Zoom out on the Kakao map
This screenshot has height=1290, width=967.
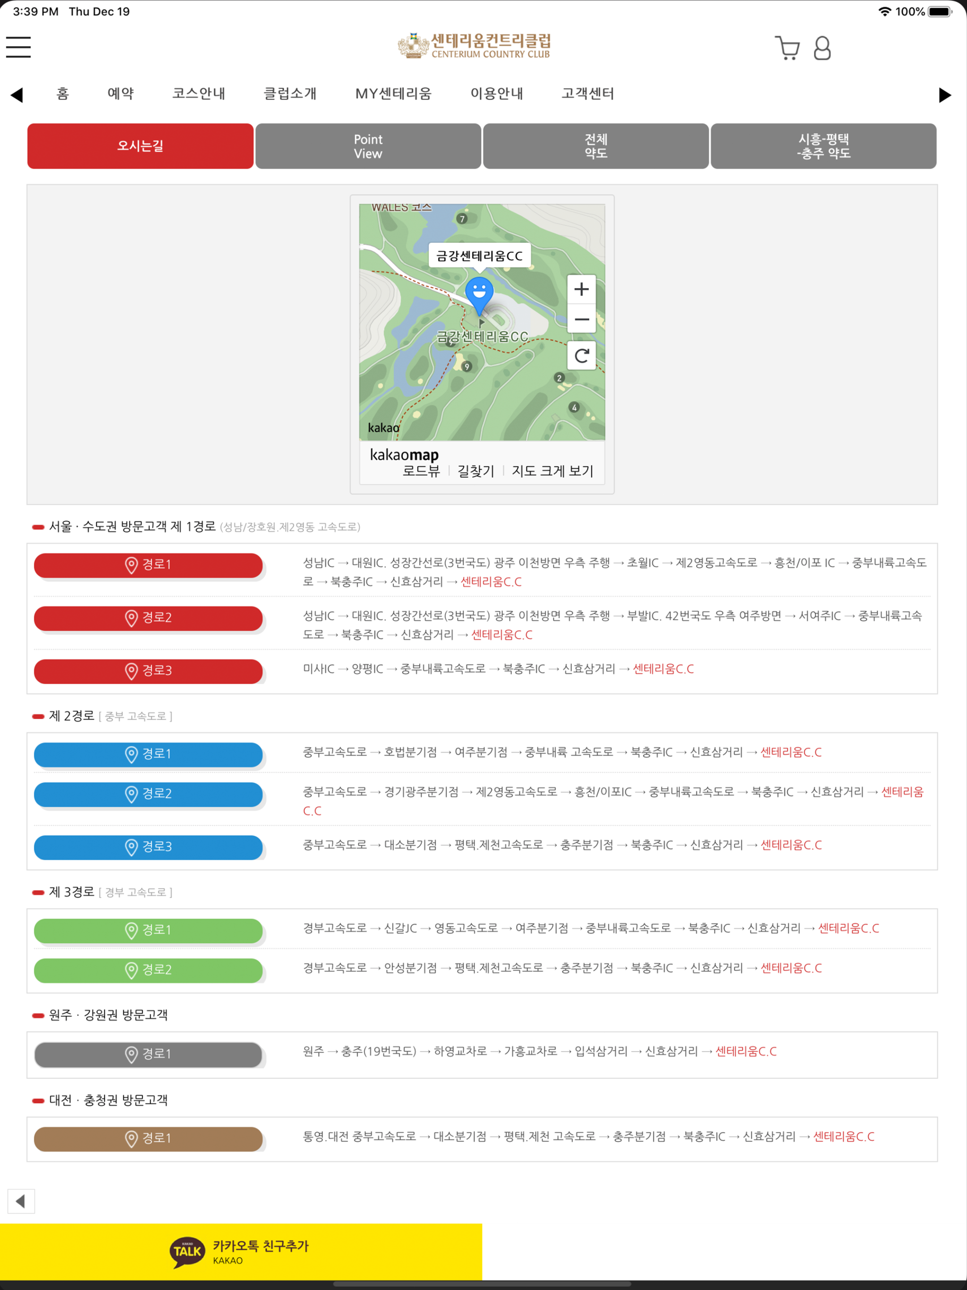click(x=581, y=319)
